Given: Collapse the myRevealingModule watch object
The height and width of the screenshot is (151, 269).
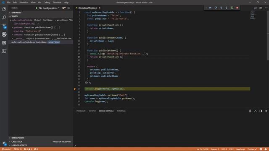Looking at the screenshot, I should 11,20.
